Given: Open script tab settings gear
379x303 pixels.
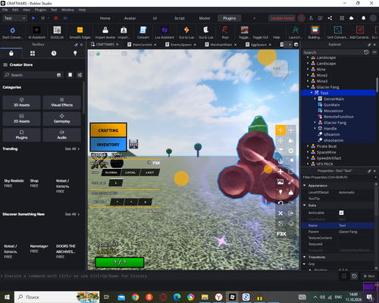Looking at the screenshot, I should [x=296, y=45].
